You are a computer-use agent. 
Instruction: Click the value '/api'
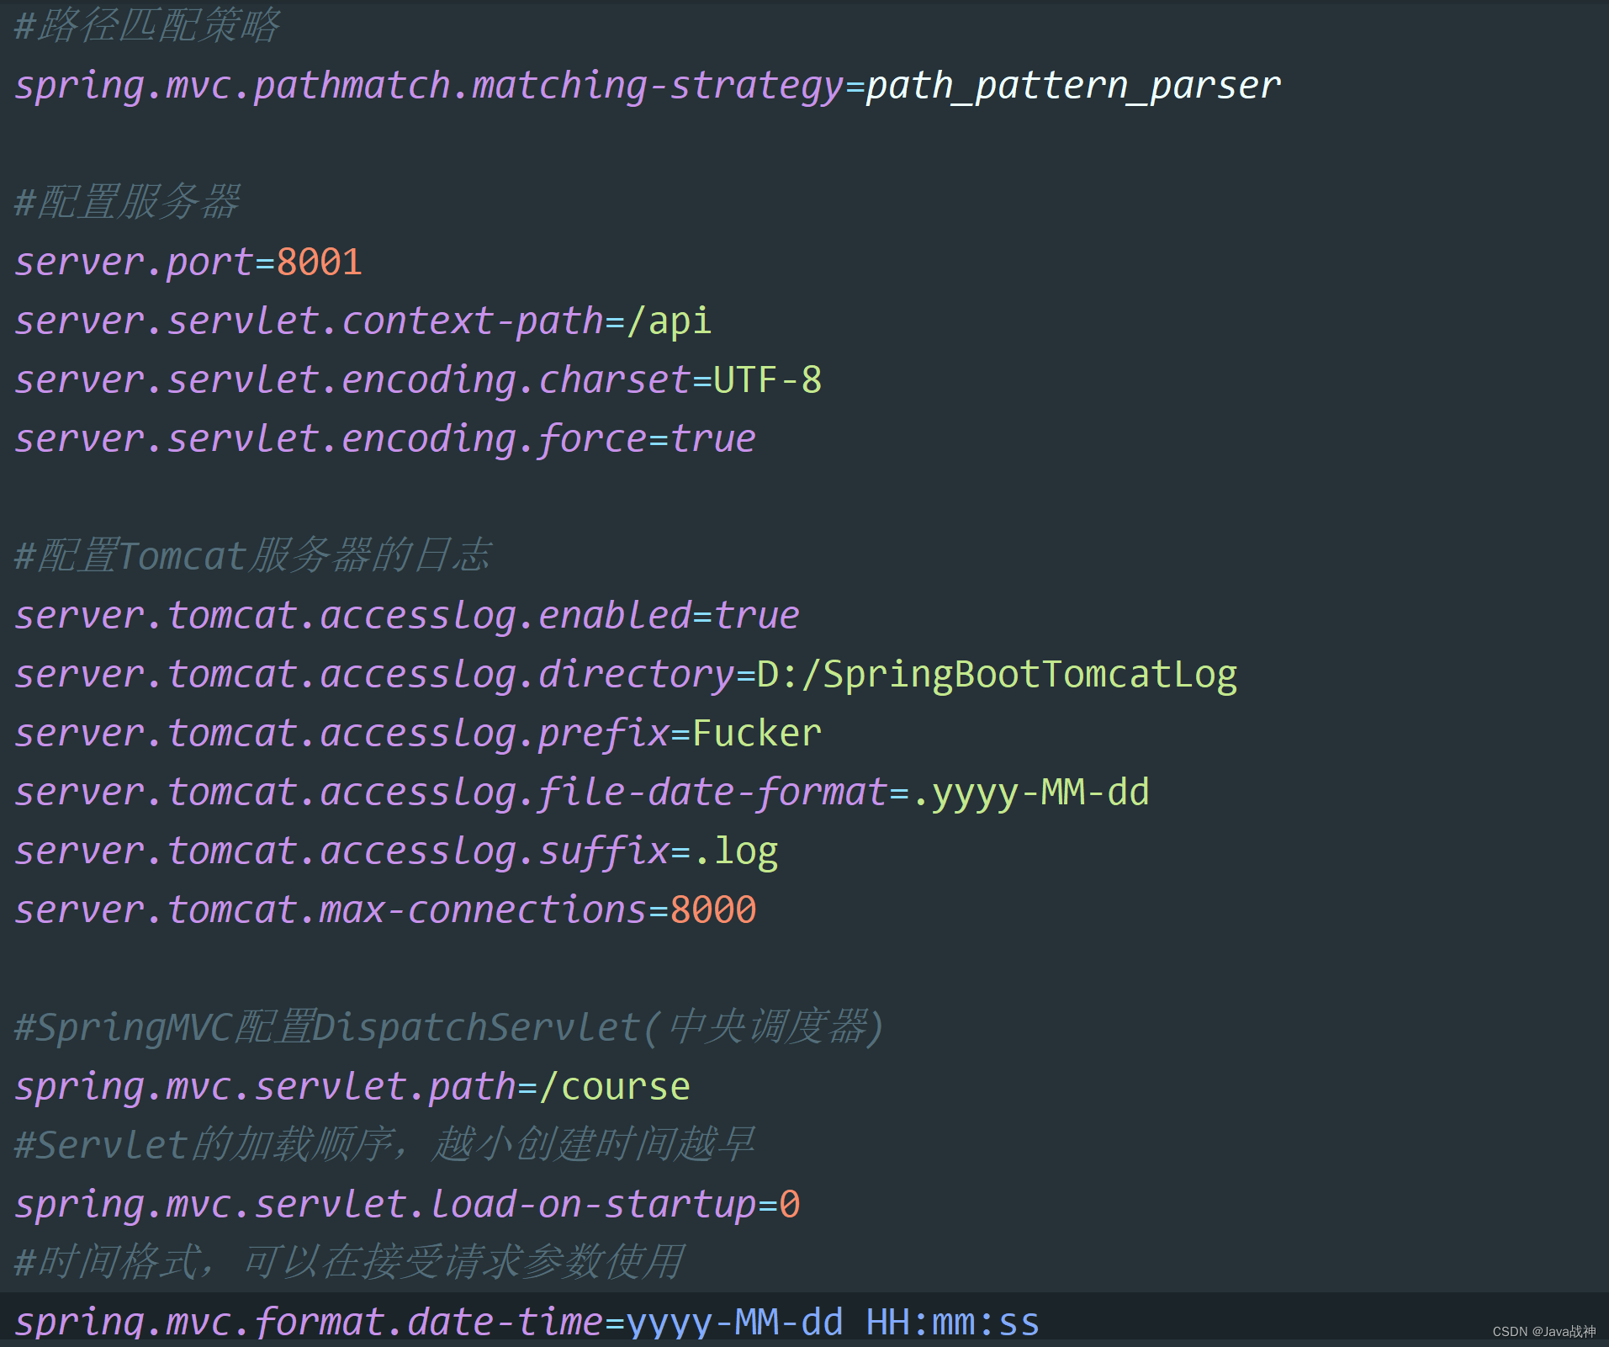click(670, 321)
